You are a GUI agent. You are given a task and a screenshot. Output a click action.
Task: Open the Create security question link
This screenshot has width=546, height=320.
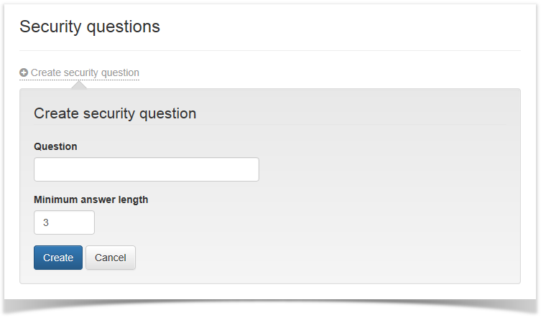click(84, 72)
